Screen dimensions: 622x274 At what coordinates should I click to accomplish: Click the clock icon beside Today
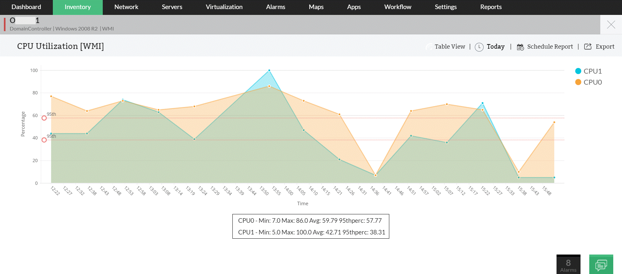pyautogui.click(x=479, y=47)
